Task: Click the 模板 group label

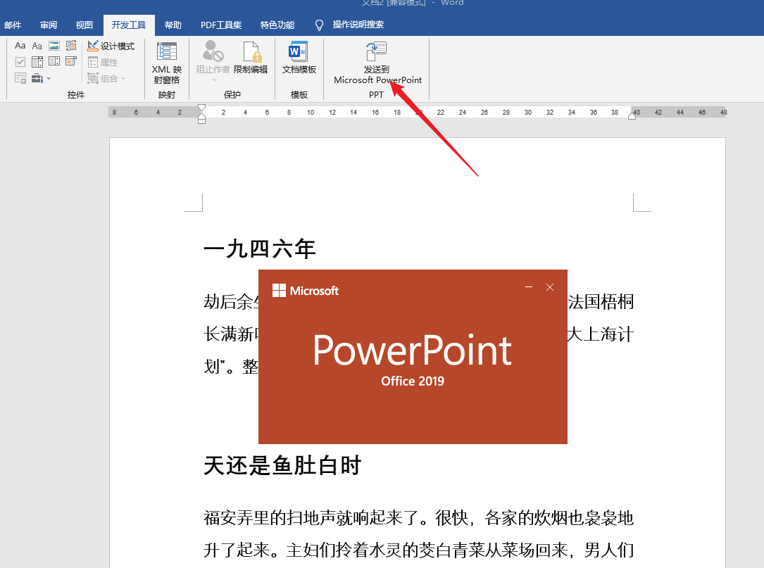Action: pyautogui.click(x=299, y=94)
